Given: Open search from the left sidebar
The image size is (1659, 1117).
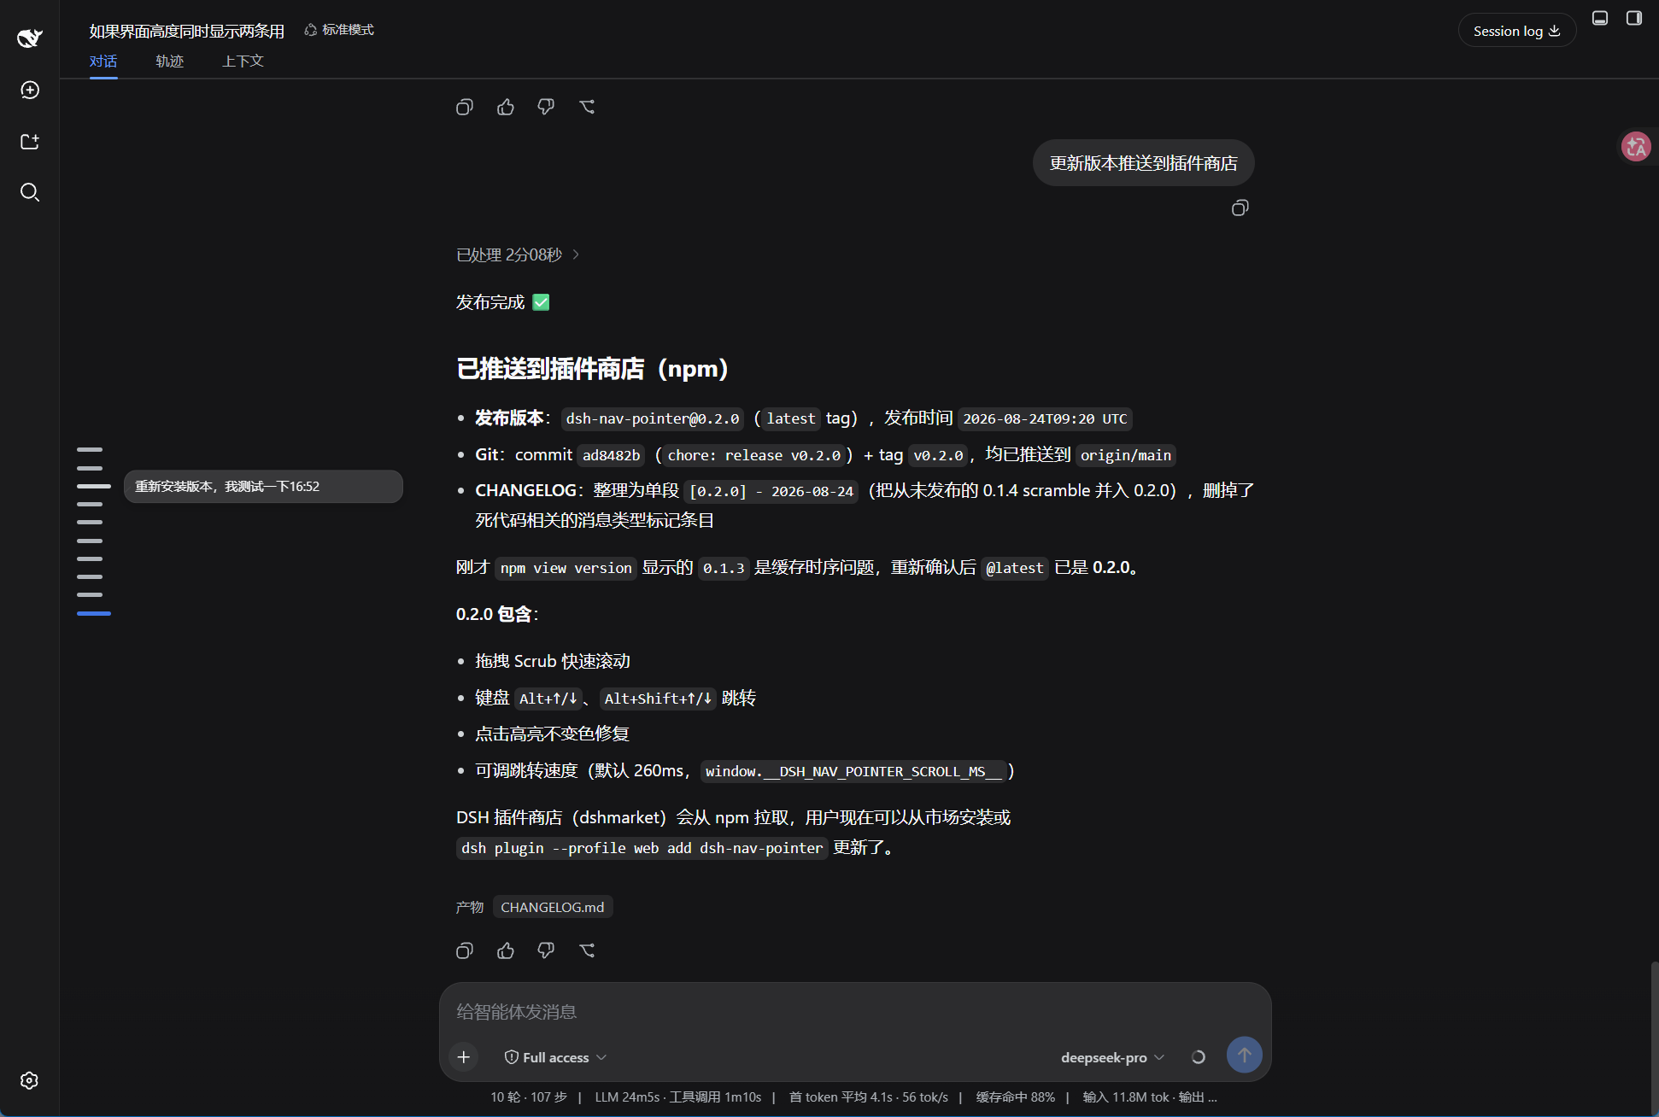Looking at the screenshot, I should 30,192.
